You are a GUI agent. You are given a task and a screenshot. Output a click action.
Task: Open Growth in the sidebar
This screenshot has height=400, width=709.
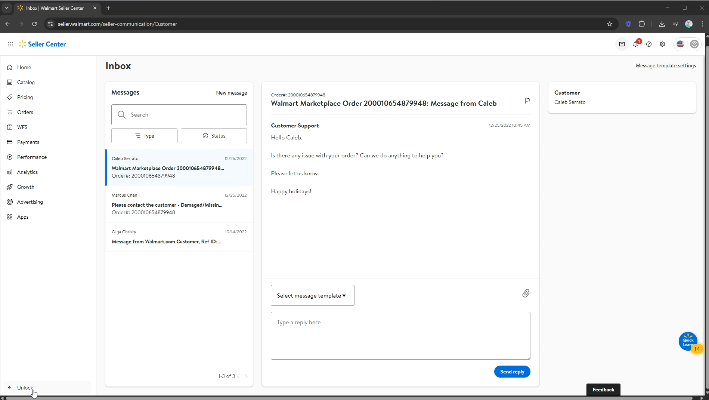pos(25,187)
